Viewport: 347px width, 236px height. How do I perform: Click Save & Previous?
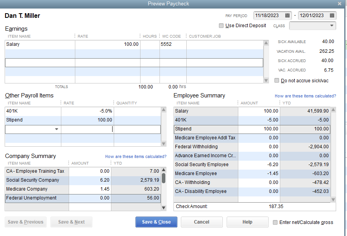pyautogui.click(x=25, y=222)
